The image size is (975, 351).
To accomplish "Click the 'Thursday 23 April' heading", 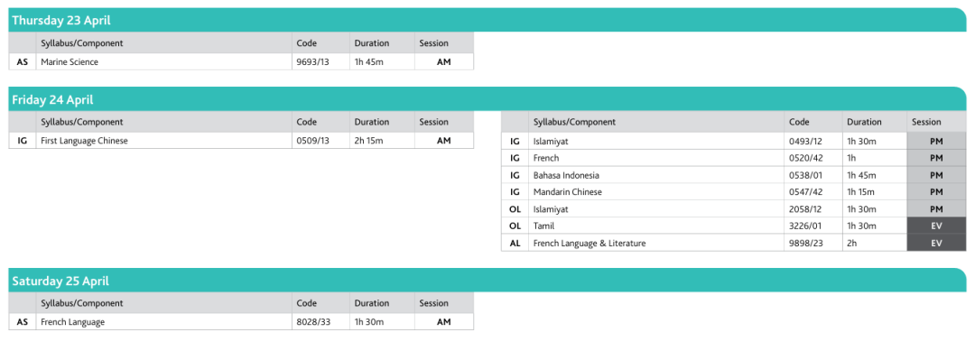I will coord(61,21).
